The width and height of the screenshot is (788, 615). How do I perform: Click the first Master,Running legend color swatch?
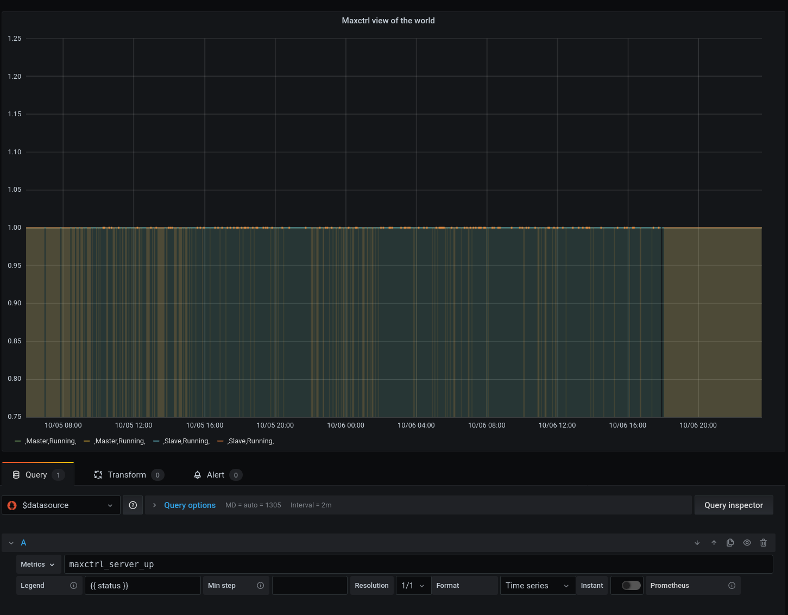pyautogui.click(x=18, y=441)
